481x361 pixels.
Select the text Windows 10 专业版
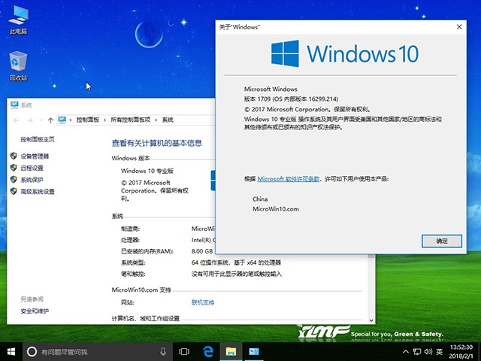coord(147,171)
